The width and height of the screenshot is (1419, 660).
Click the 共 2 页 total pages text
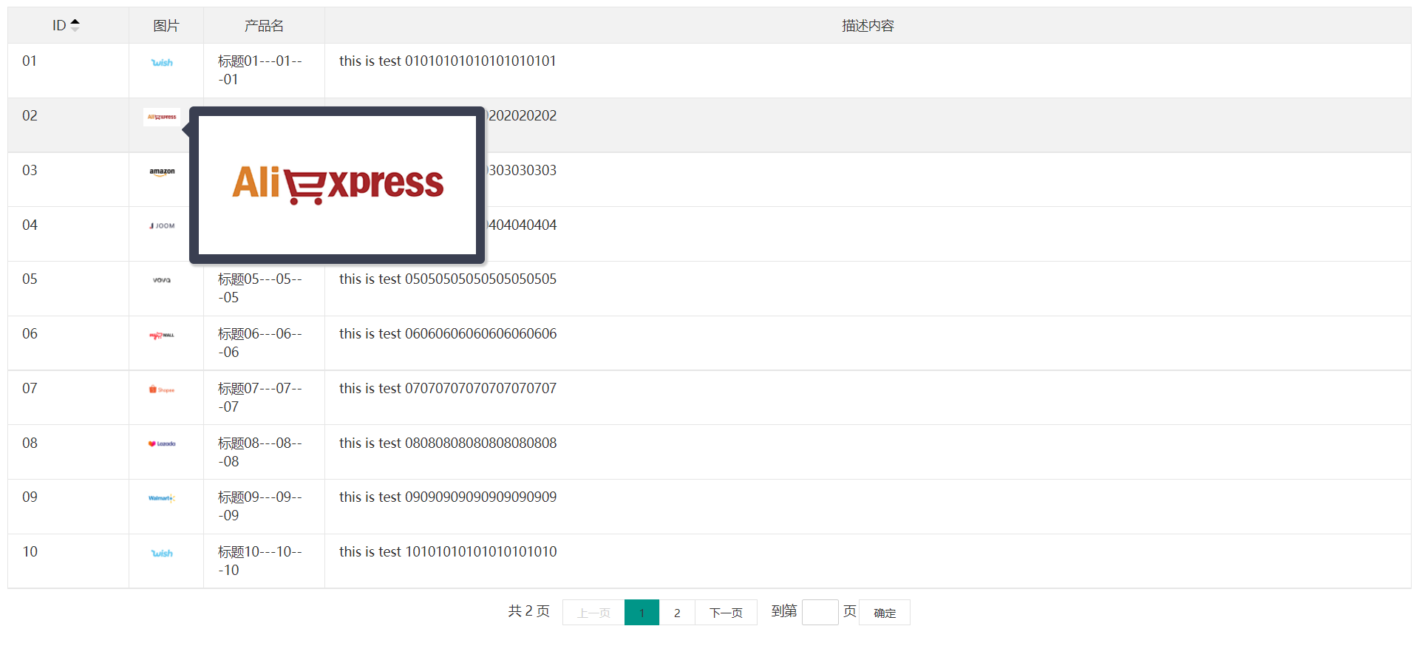[x=529, y=611]
